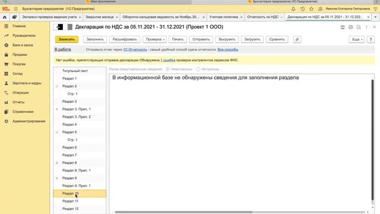Open the Склад section

pyautogui.click(x=17, y=74)
